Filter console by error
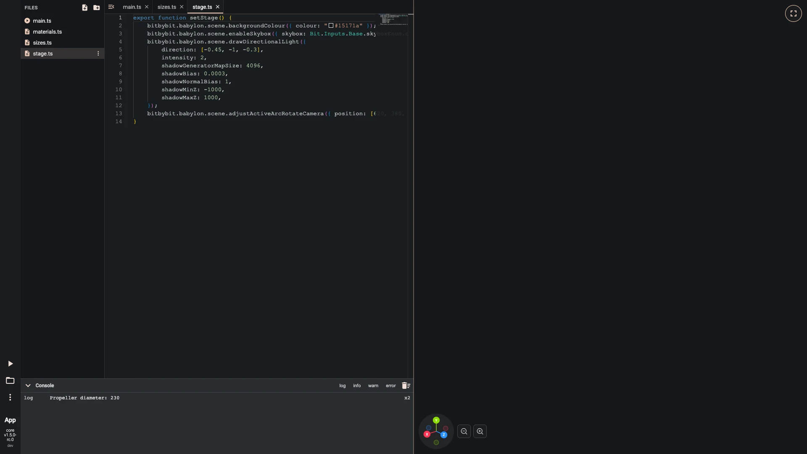Viewport: 807px width, 454px height. (391, 385)
